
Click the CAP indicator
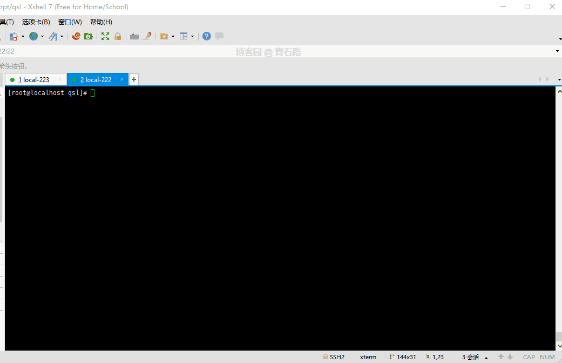tap(529, 357)
